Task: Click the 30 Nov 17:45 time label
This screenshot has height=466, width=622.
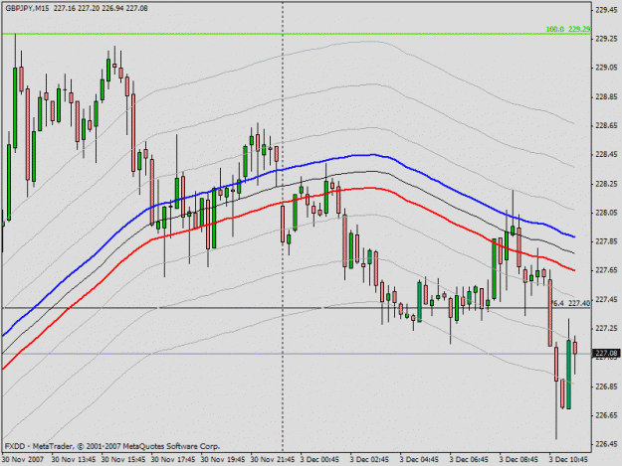Action: pyautogui.click(x=173, y=460)
